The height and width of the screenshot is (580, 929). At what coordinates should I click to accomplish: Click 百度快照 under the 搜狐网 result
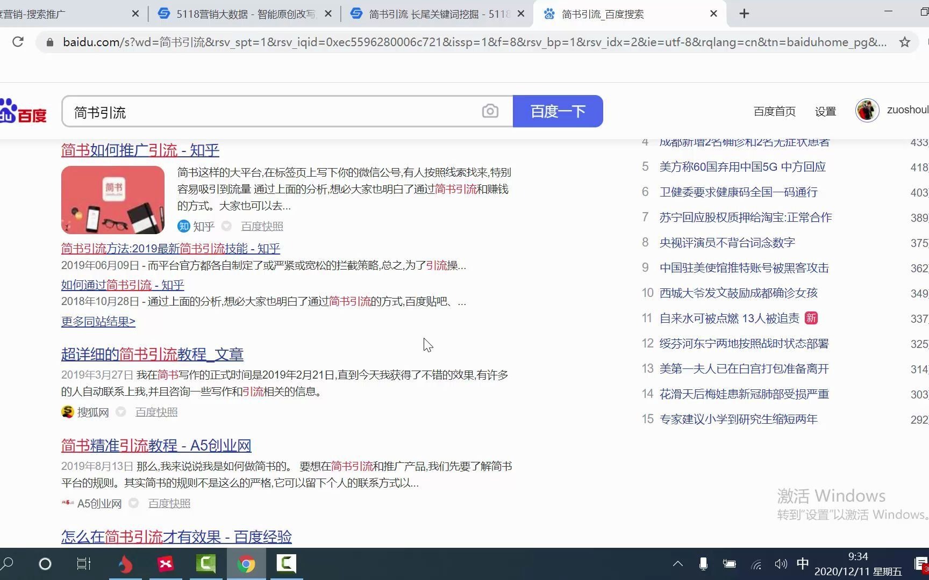point(156,412)
